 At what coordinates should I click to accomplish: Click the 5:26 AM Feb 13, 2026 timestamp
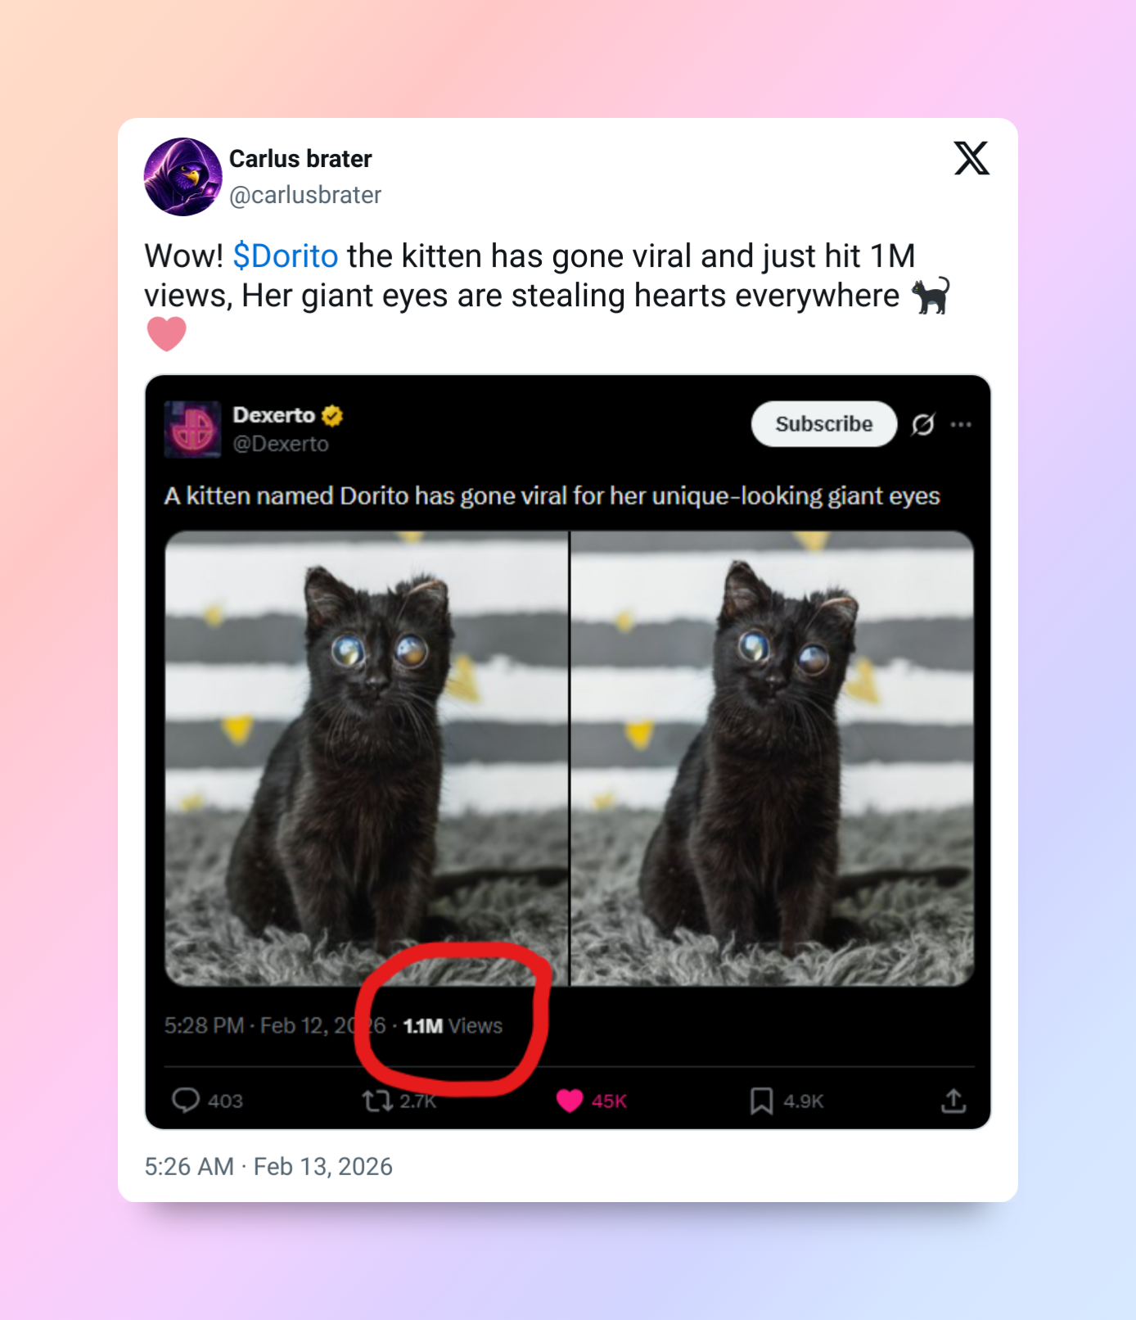coord(268,1166)
